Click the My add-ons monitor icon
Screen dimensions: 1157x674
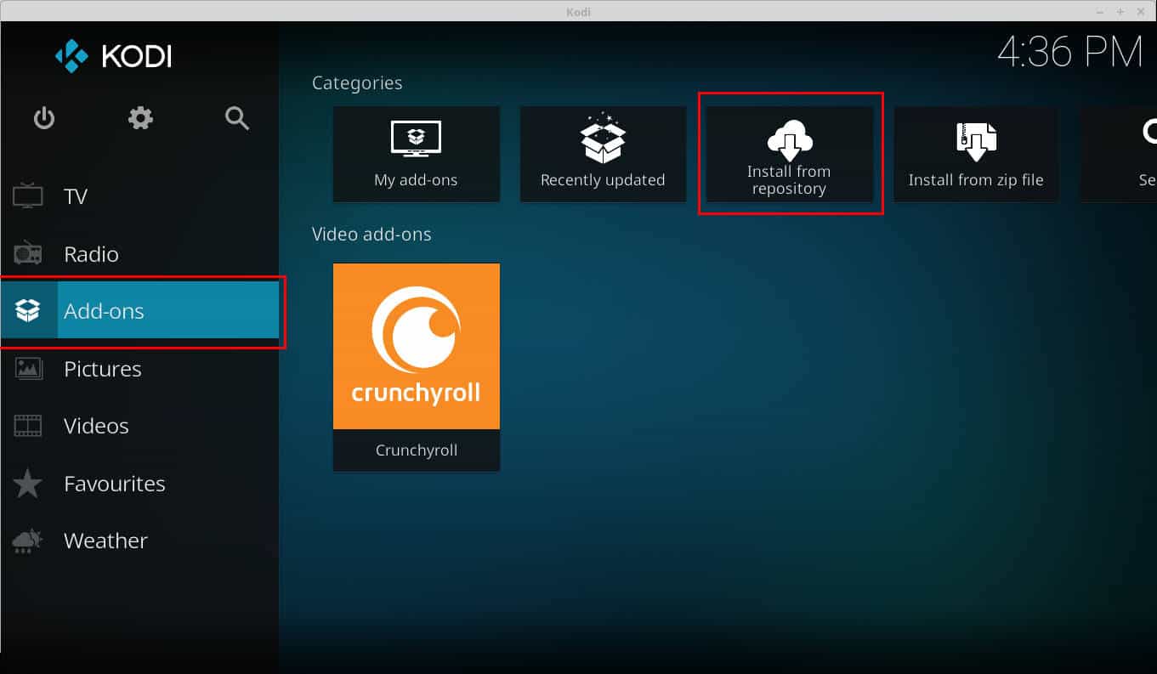pos(416,139)
